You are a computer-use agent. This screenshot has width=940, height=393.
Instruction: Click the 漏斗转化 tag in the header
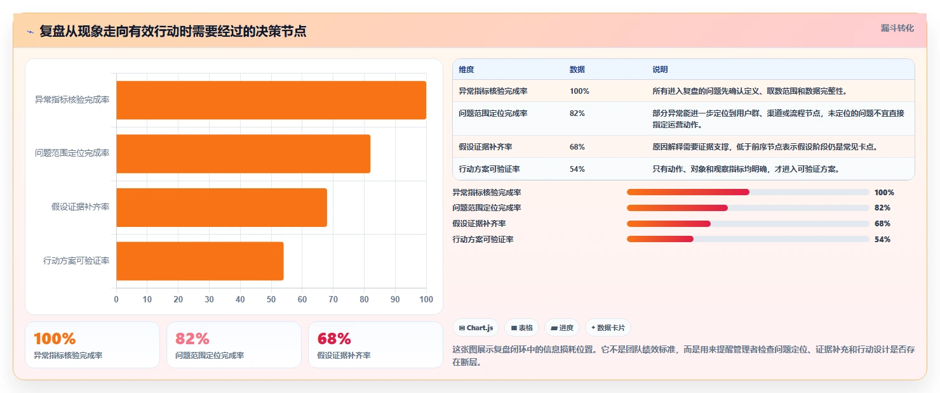coord(897,29)
